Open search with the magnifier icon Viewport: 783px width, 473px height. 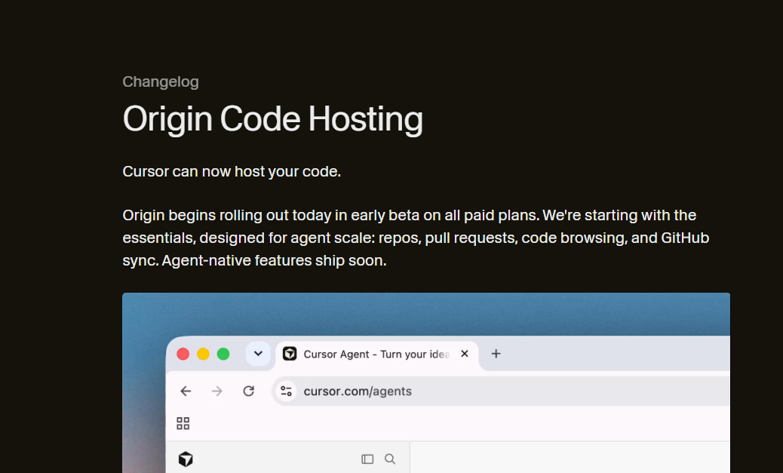point(390,459)
